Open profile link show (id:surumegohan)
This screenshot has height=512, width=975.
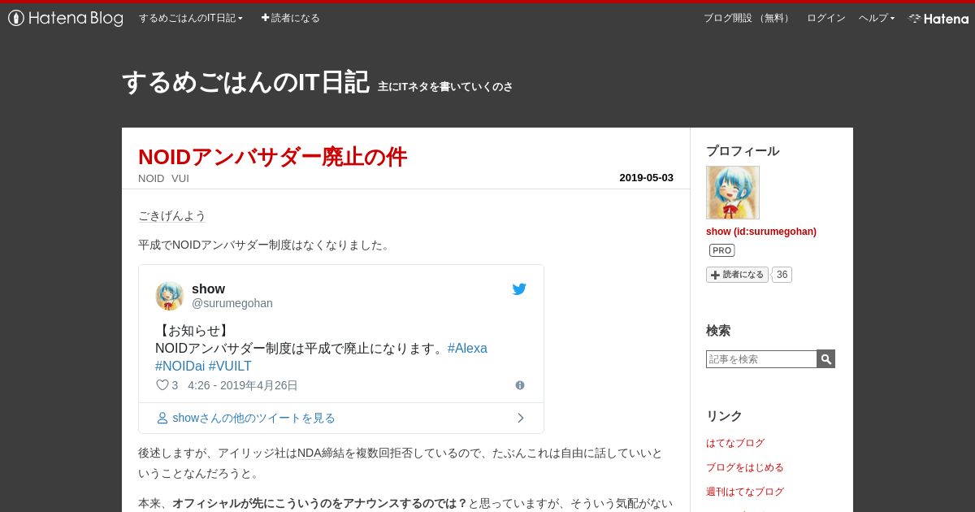(761, 232)
